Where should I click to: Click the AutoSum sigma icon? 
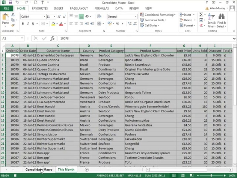[x=201, y=15]
